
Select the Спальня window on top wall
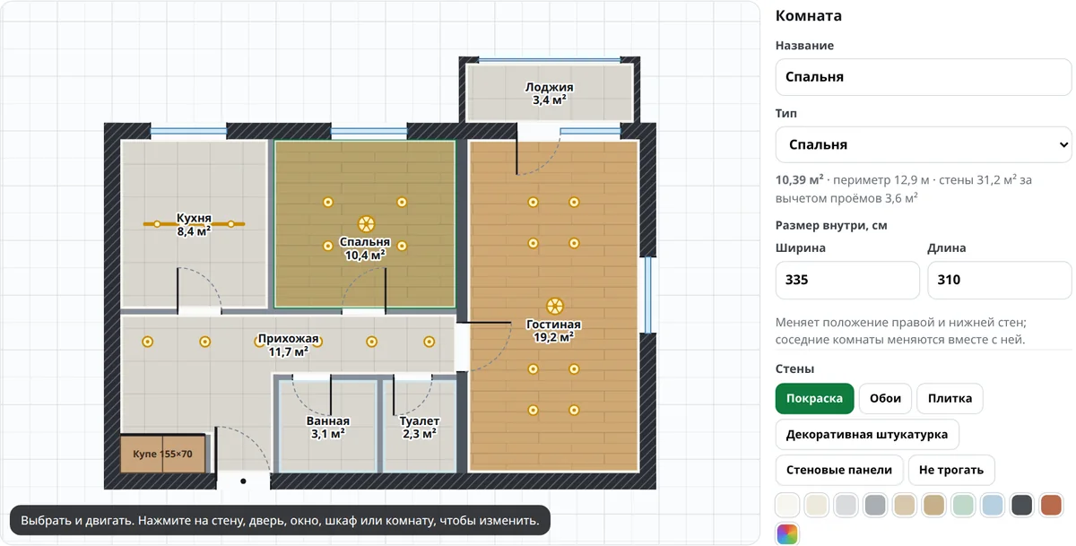coord(369,132)
